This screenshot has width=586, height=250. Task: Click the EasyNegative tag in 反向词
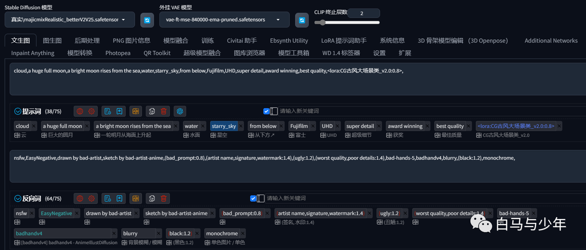click(56, 213)
